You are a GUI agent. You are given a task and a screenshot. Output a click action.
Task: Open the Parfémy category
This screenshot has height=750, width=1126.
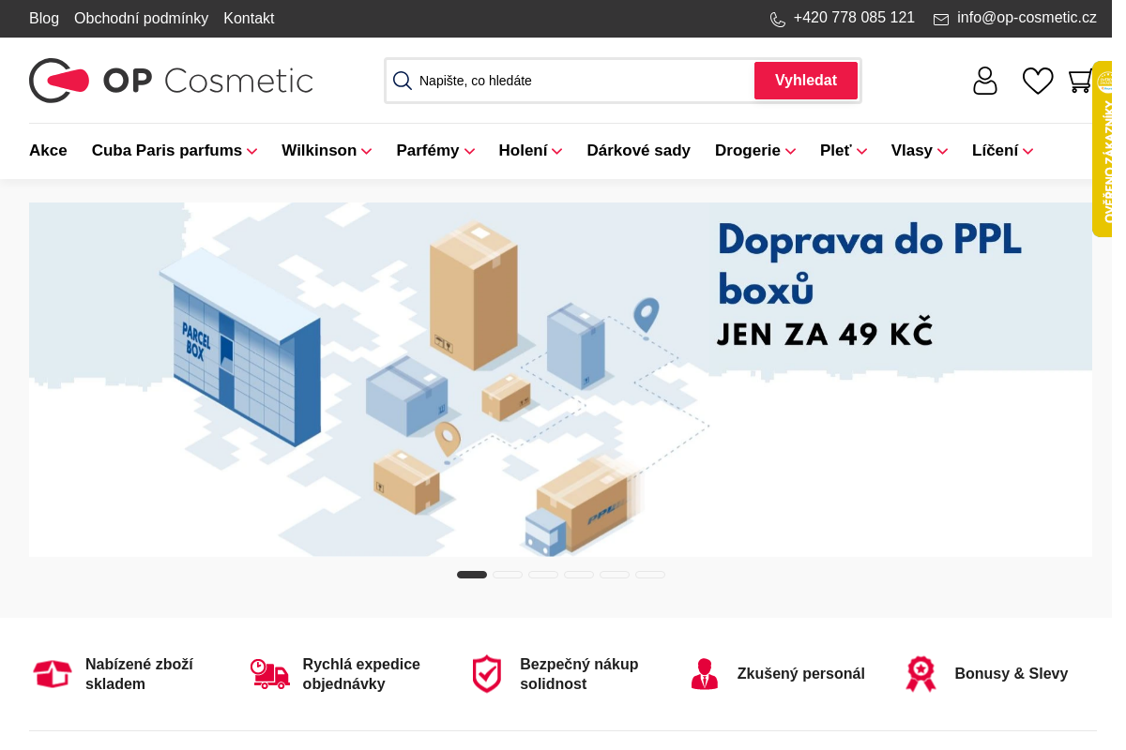pos(428,151)
